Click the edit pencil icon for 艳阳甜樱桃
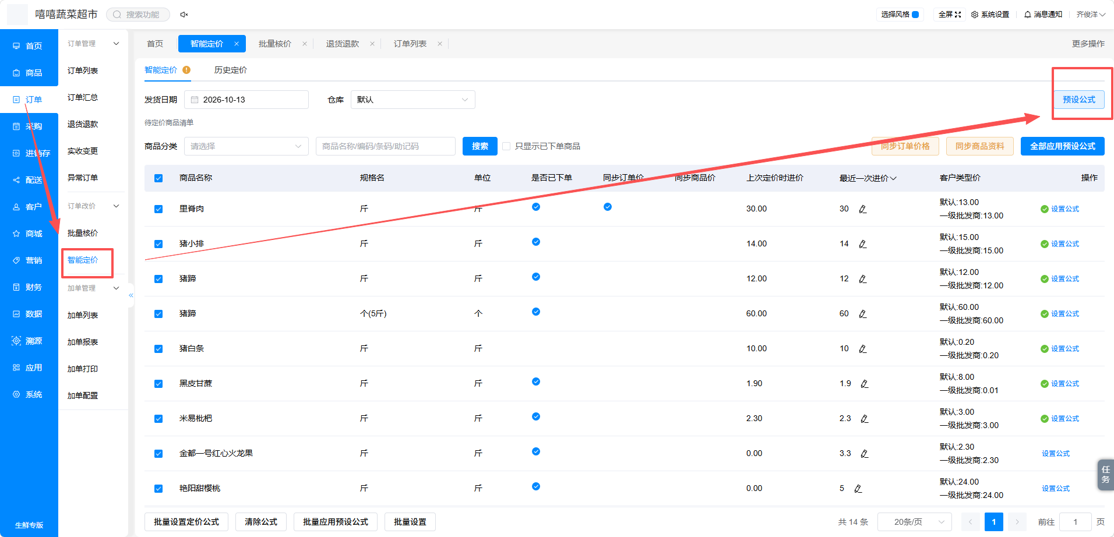 click(858, 489)
